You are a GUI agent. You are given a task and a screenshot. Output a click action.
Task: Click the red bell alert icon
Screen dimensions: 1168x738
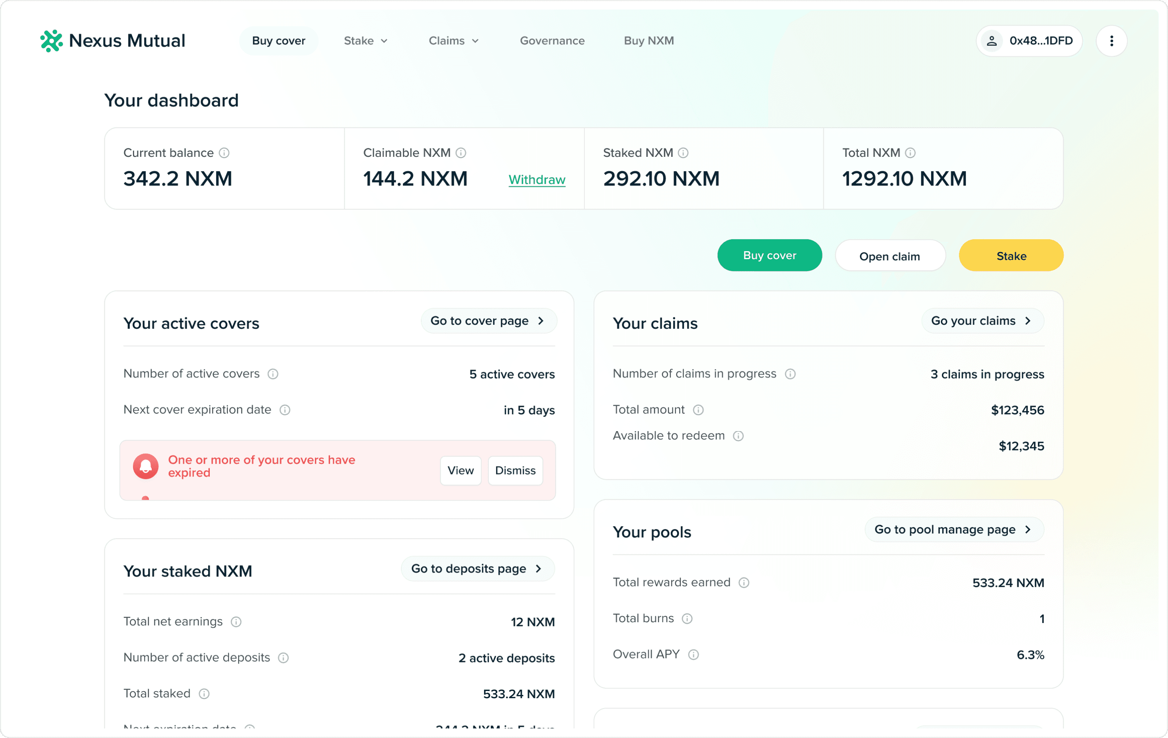click(146, 466)
